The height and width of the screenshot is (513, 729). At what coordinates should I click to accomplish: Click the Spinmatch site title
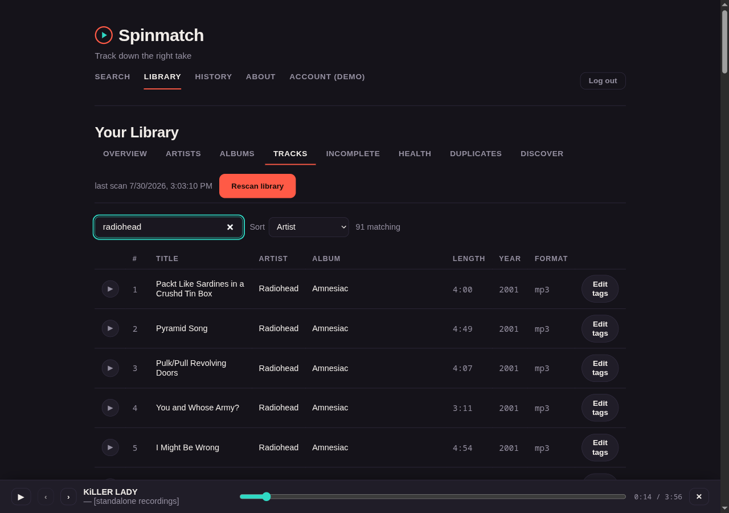(161, 35)
